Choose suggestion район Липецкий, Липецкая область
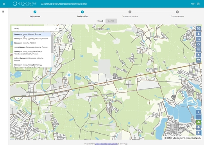Image resolution: width=204 pixels, height=145 pixels. 32,59
